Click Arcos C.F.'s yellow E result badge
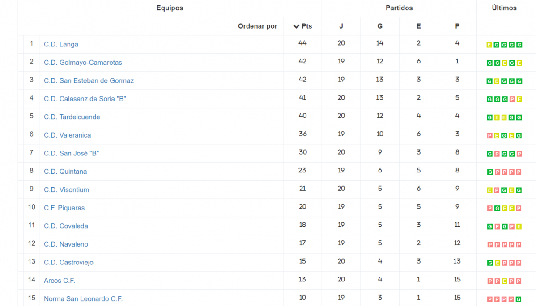536x306 pixels. point(504,281)
